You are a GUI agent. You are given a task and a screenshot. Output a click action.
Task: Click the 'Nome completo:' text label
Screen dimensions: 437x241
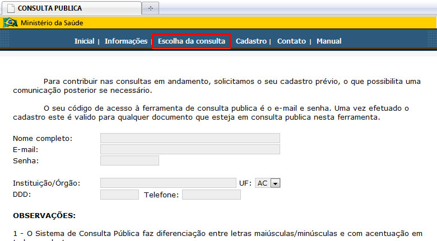tap(43, 138)
